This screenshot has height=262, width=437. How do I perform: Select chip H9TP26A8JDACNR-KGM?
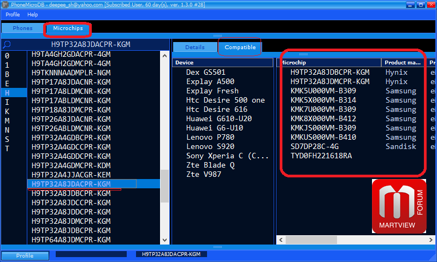(x=71, y=119)
